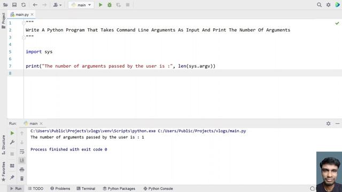
Task: Click the print statement on line 7
Action: [x=120, y=66]
